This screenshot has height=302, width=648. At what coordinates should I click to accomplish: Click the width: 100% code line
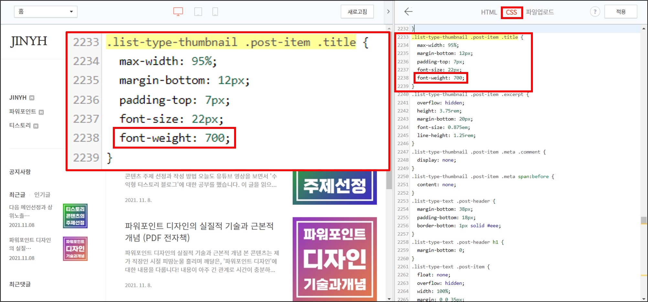point(434,291)
